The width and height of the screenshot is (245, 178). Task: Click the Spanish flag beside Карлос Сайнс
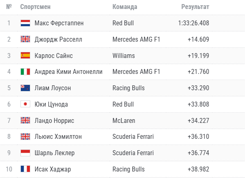tap(25, 56)
